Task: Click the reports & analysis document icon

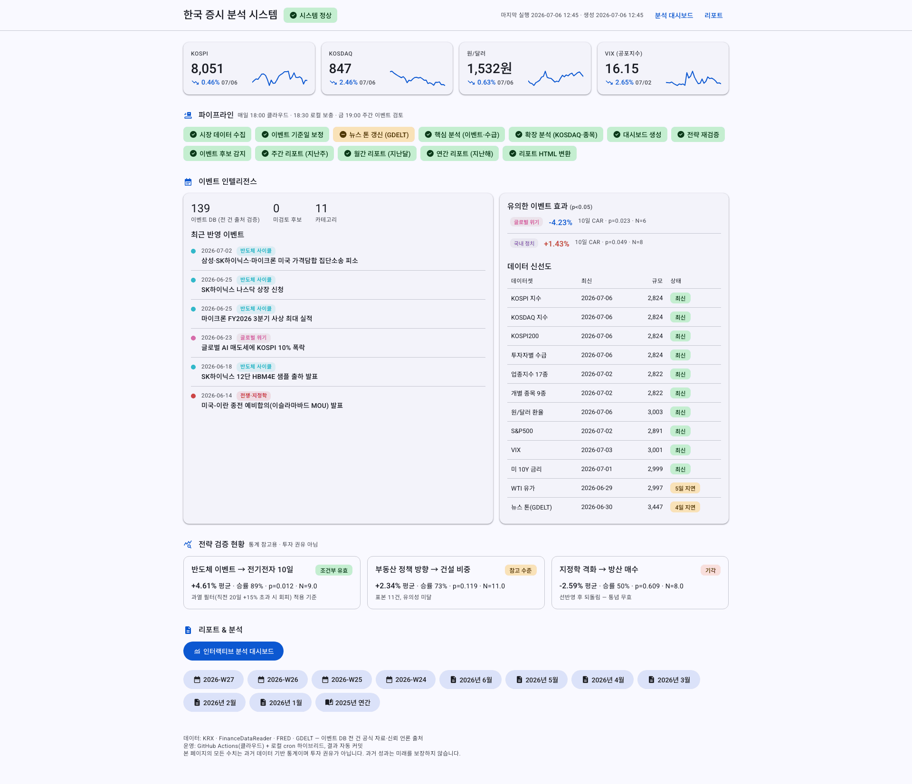Action: click(188, 630)
